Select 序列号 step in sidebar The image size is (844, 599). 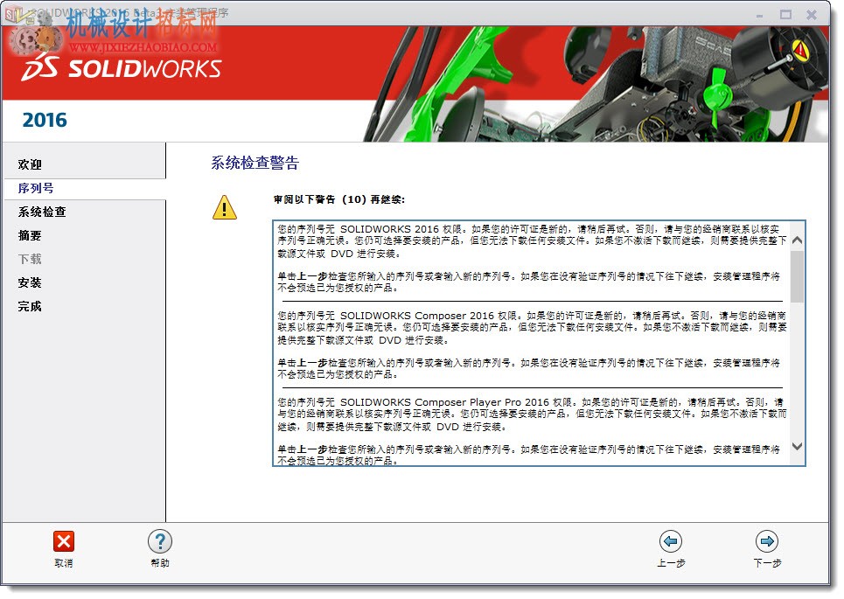(36, 188)
